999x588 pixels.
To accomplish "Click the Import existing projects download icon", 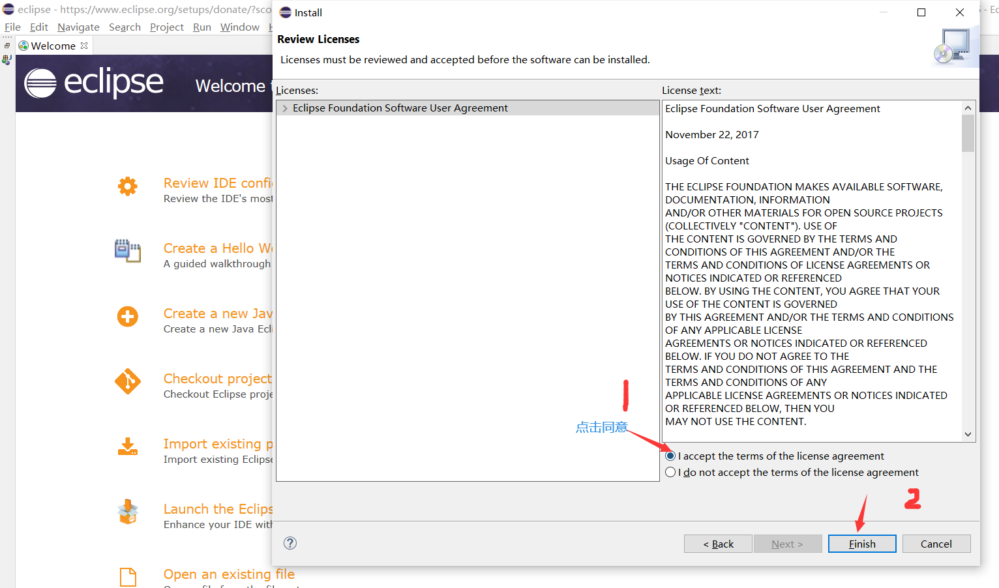I will [x=128, y=447].
